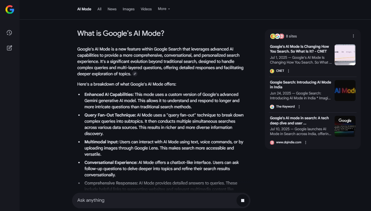Start a new search with the pencil icon
Screen dimensions: 371x211
coord(9,48)
